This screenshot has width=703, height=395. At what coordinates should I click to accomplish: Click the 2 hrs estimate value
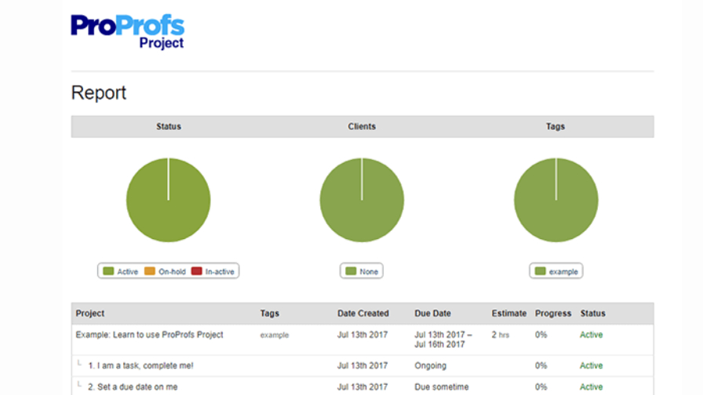click(x=501, y=335)
